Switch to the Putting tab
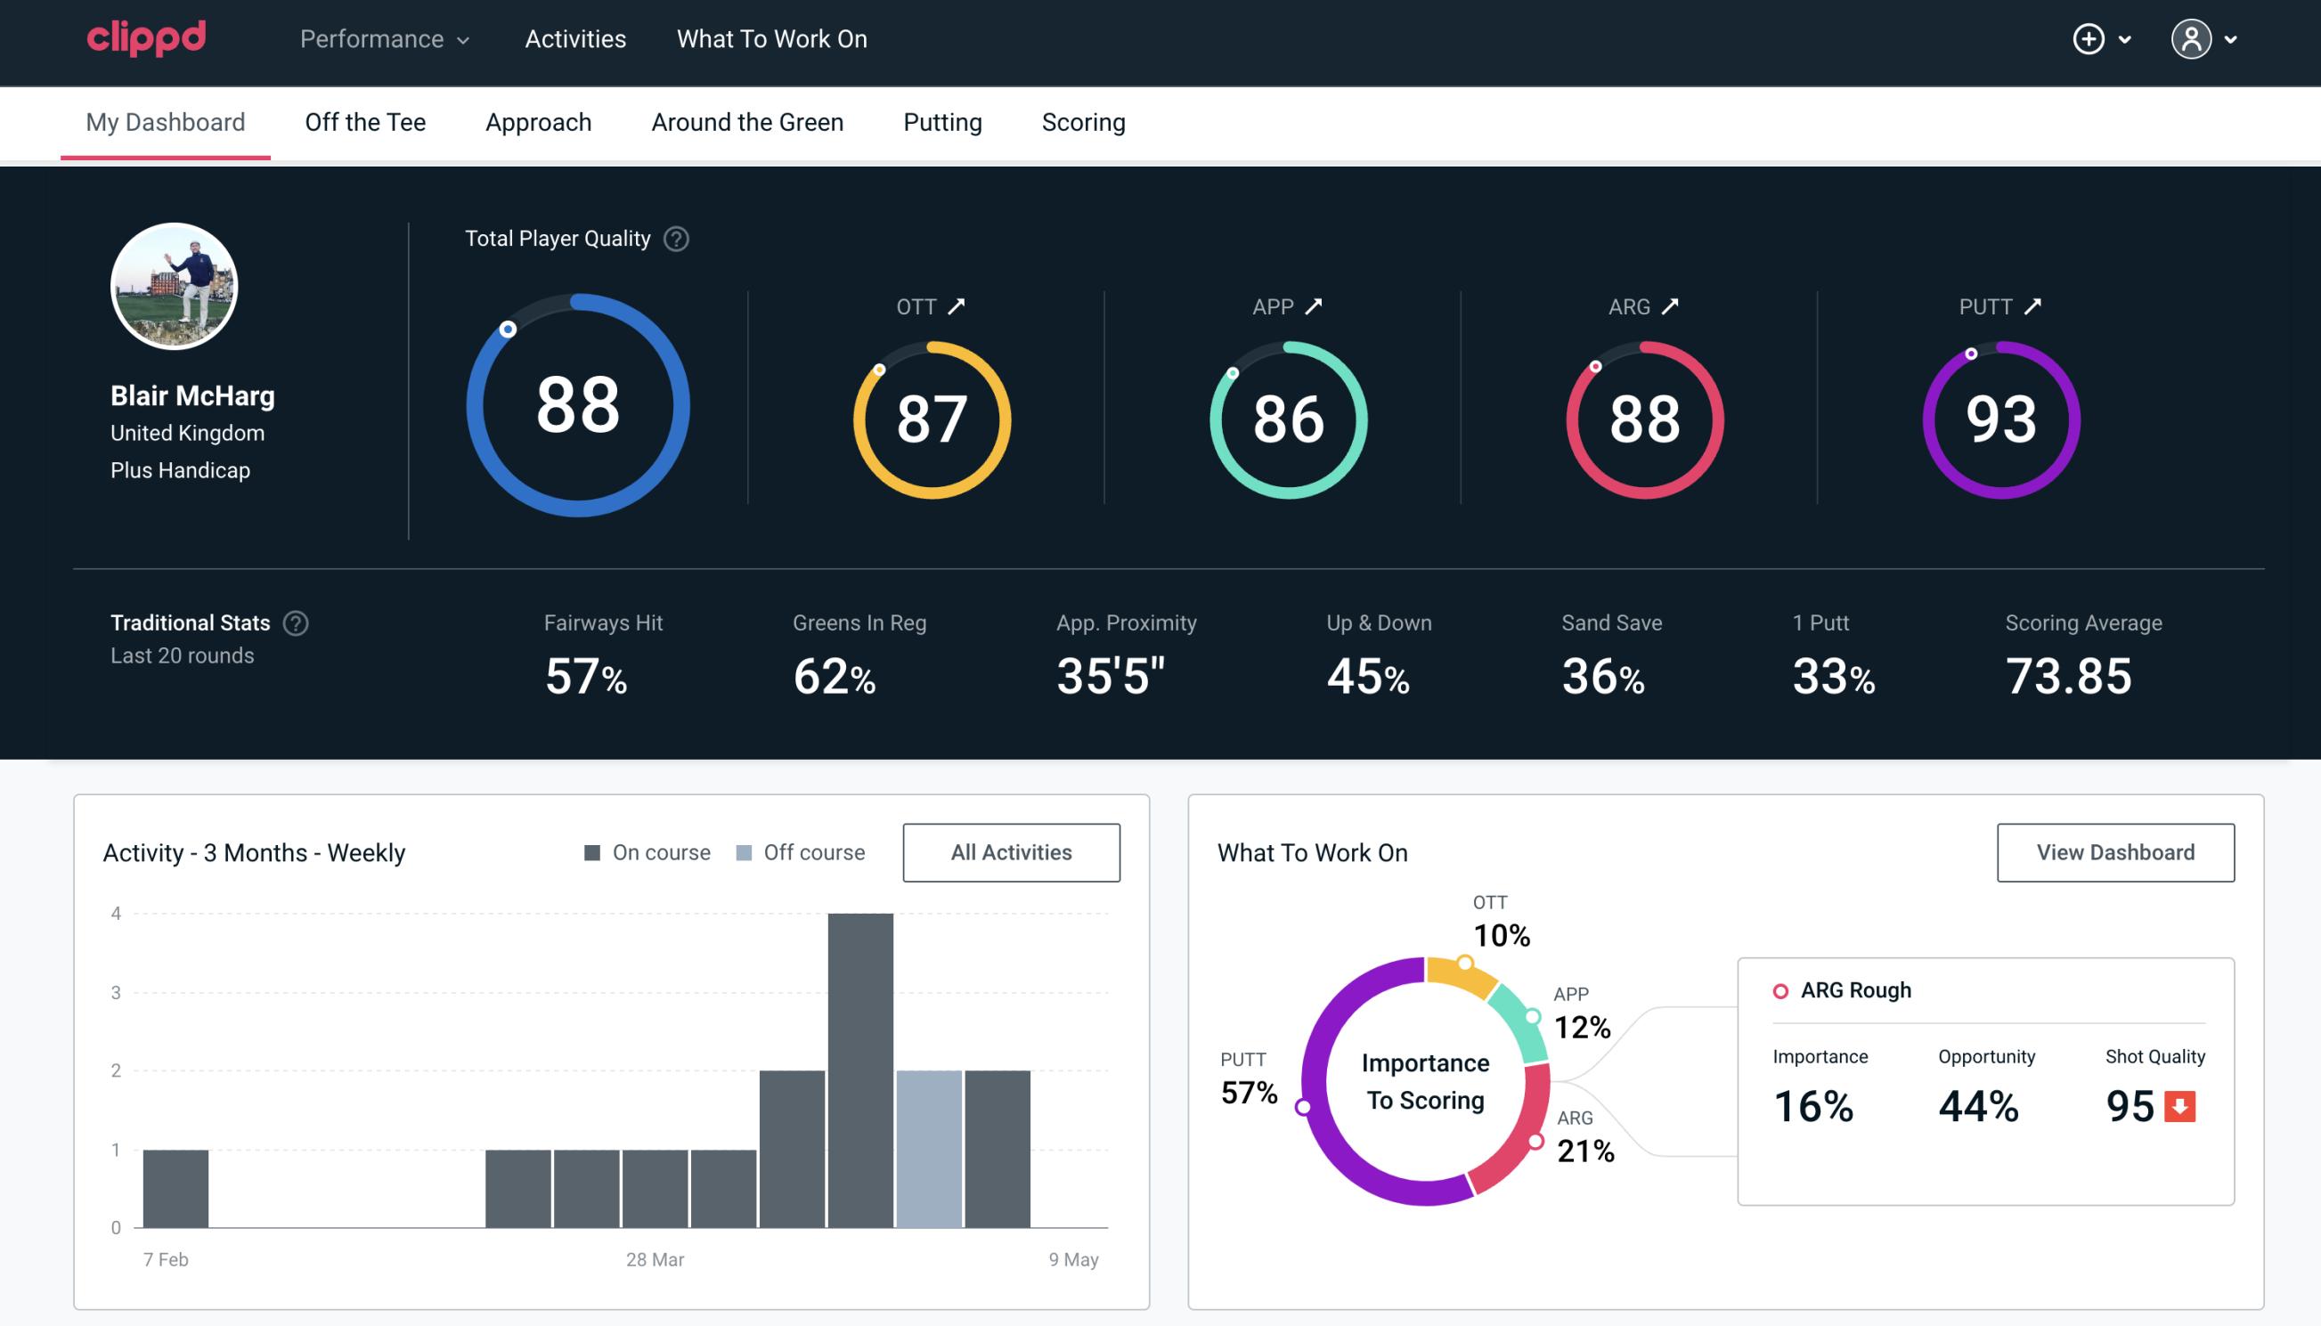Viewport: 2321px width, 1326px height. (941, 121)
